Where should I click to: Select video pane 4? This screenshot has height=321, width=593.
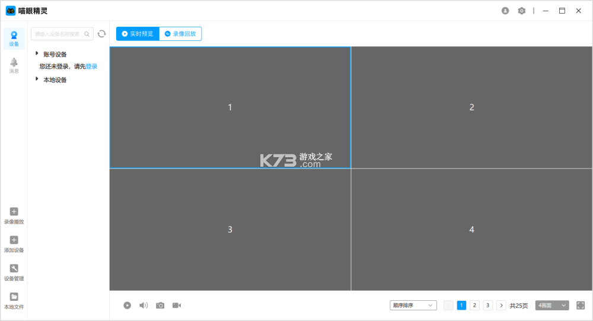(x=471, y=230)
